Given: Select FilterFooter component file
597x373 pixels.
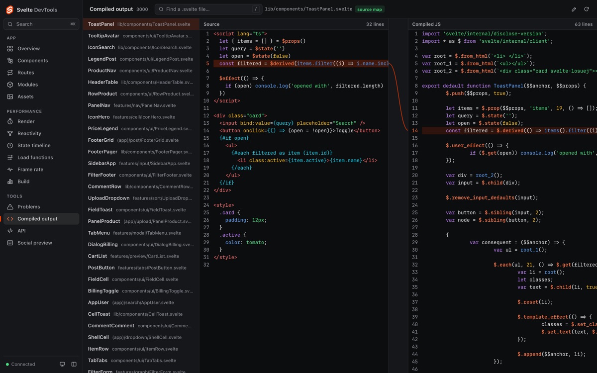Looking at the screenshot, I should click(x=141, y=175).
